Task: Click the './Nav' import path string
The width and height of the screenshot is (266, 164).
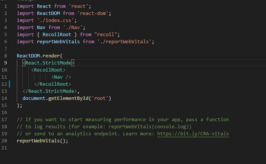Action: (73, 28)
